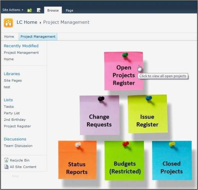Viewport: 198px width, 190px height.
Task: Open the LC Home breadcrumb link
Action: pyautogui.click(x=27, y=22)
